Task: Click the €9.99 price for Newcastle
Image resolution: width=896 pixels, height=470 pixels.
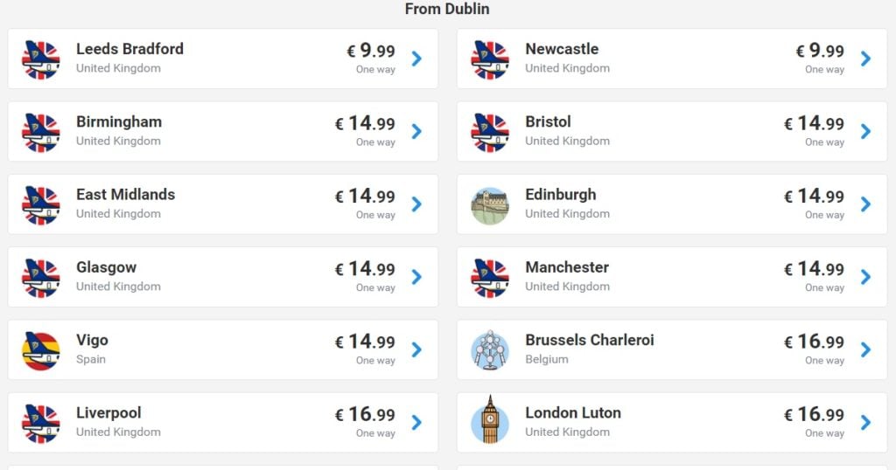Action: point(819,50)
